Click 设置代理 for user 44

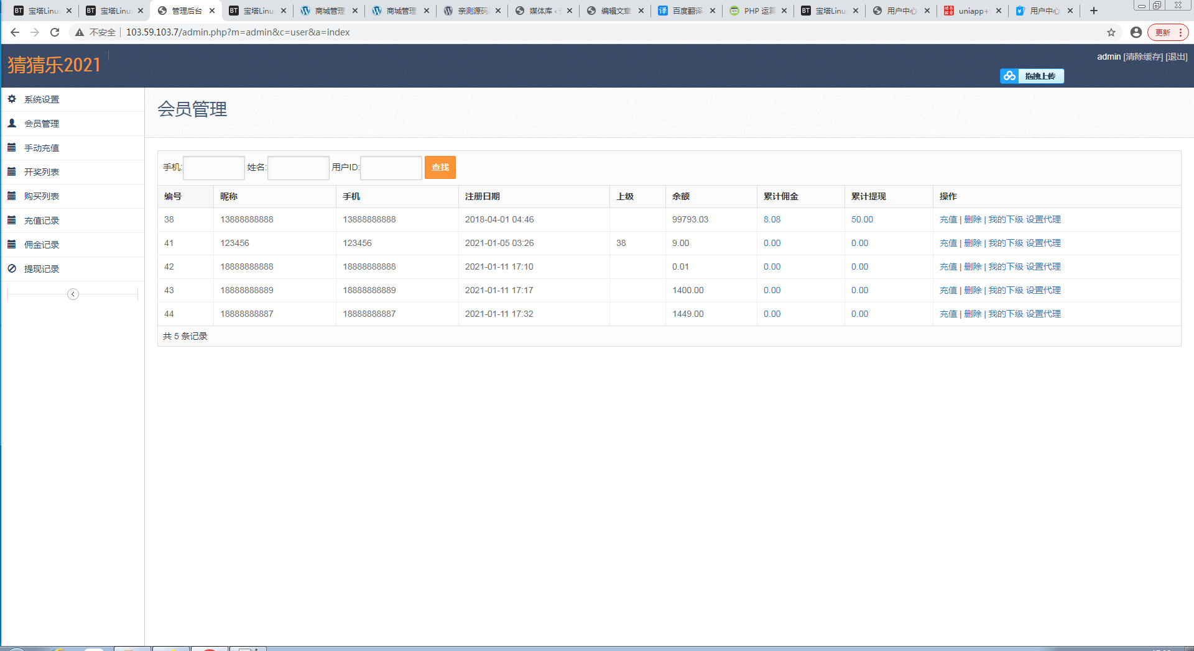coord(1044,314)
